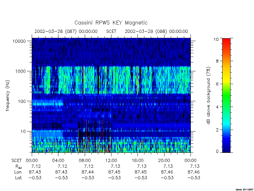254x191 pixels.
Task: Click the 'SCET' label between the two dates
Action: [111, 31]
